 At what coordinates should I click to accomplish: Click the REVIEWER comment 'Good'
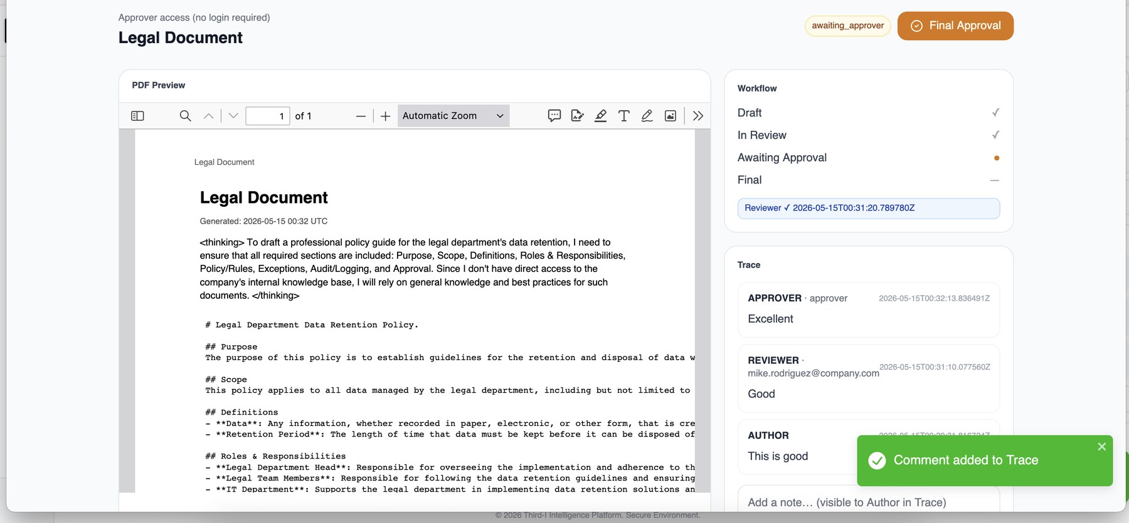761,394
